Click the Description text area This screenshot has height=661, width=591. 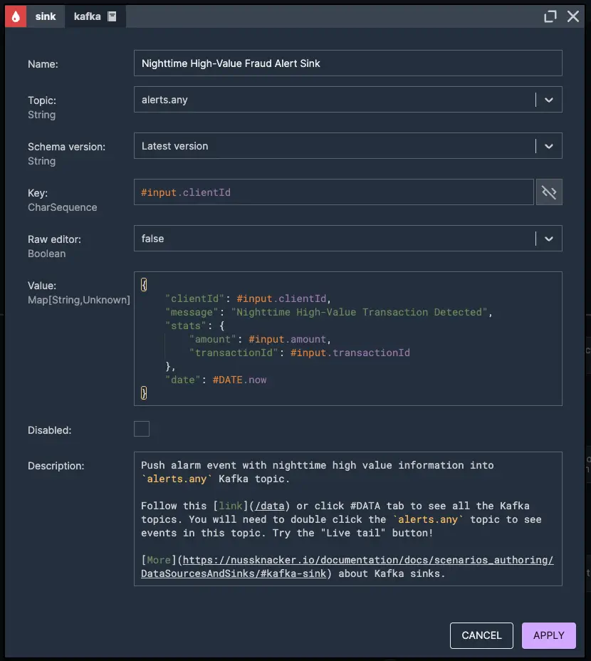(x=347, y=519)
